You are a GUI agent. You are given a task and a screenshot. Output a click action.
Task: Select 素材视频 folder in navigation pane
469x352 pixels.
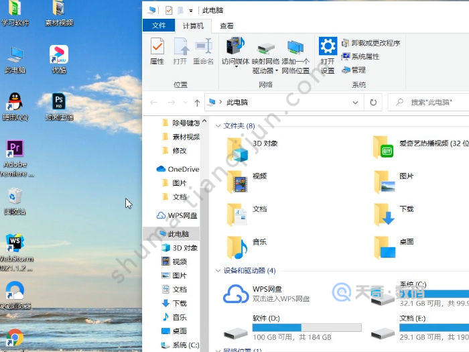point(181,137)
